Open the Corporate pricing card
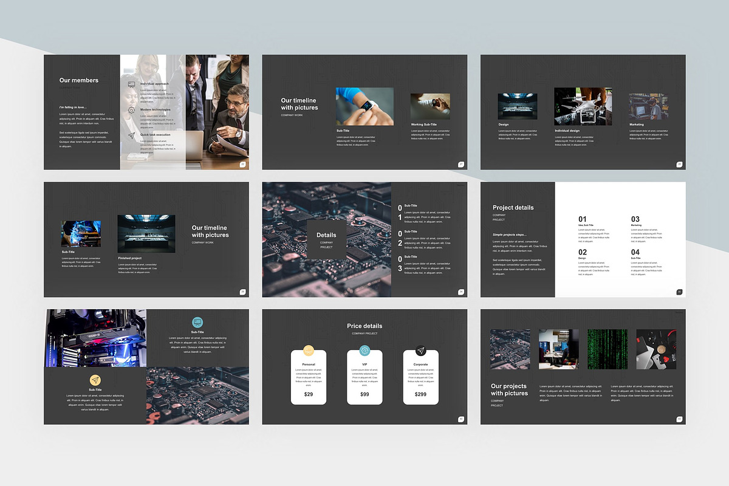 [x=420, y=377]
